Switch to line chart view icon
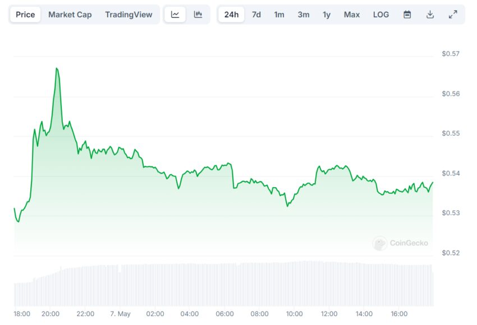Viewport: 477px width, 325px height. click(x=175, y=14)
